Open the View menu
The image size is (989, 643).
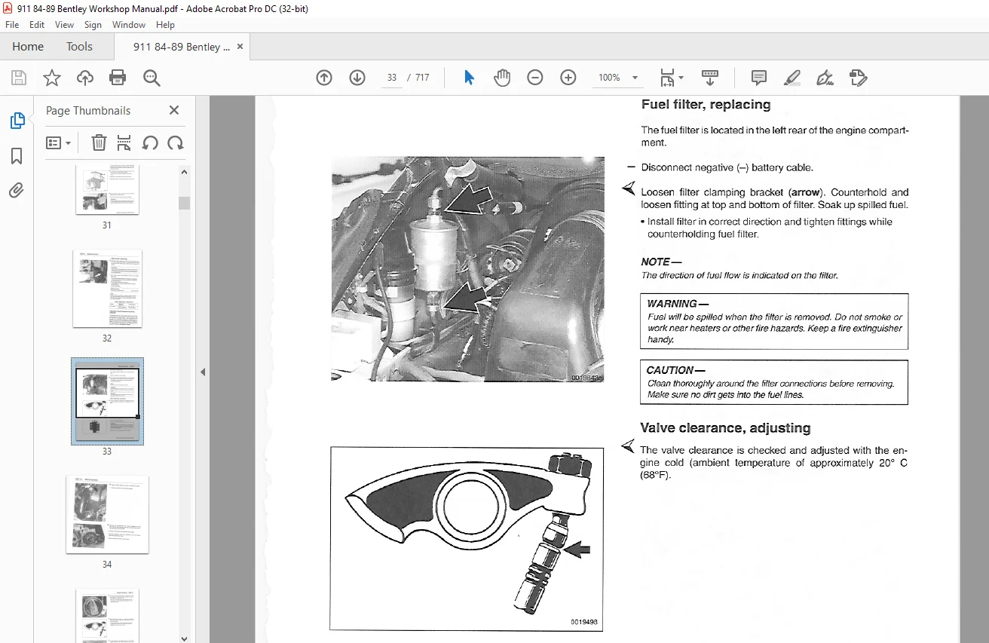[x=65, y=25]
